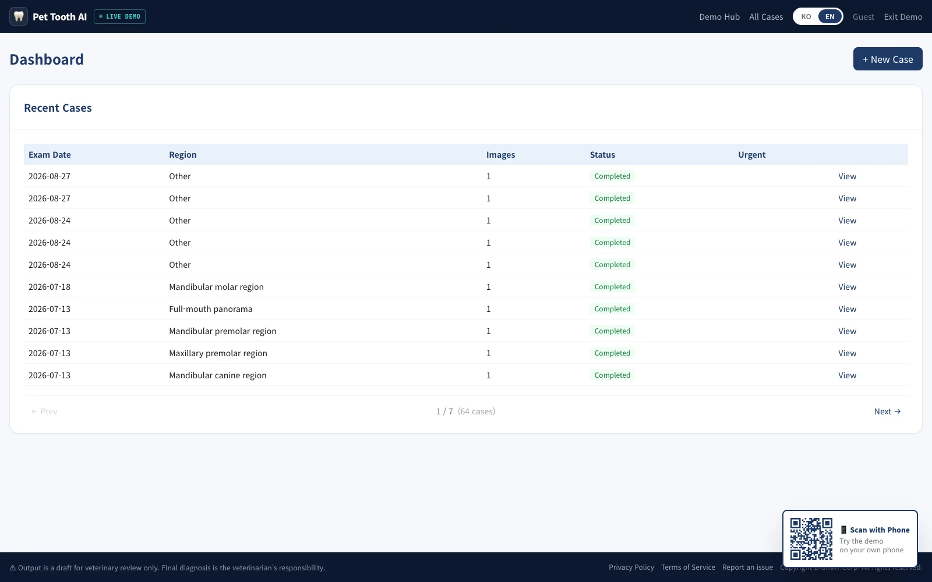Open the Privacy Policy link
Viewport: 932px width, 582px height.
[631, 567]
